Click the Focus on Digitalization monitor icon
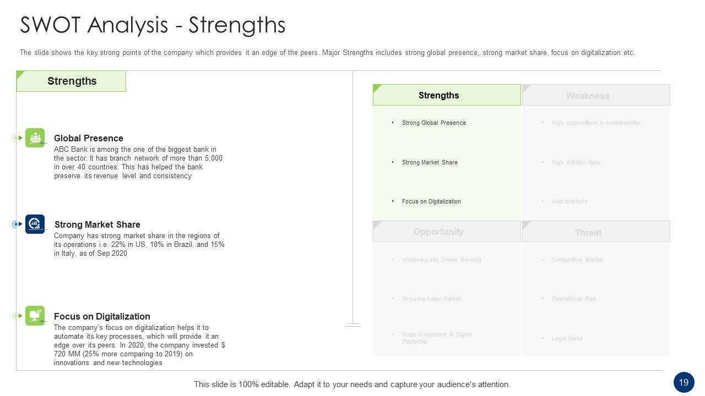This screenshot has width=705, height=396. pyautogui.click(x=35, y=316)
